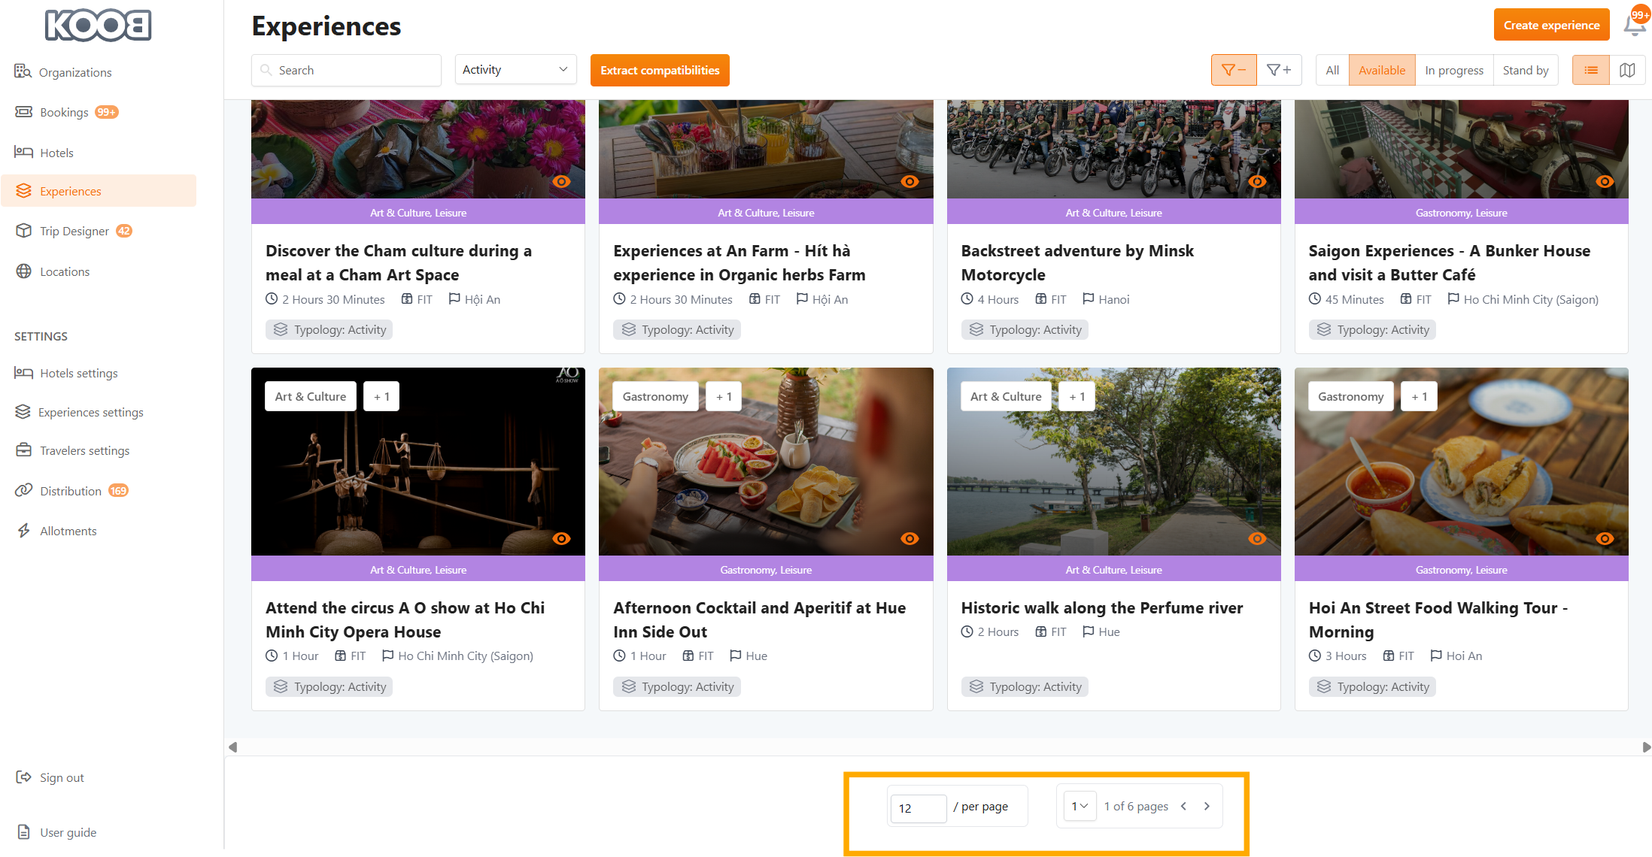Click the add filter funnel icon
Image resolution: width=1652 pixels, height=857 pixels.
(1279, 70)
